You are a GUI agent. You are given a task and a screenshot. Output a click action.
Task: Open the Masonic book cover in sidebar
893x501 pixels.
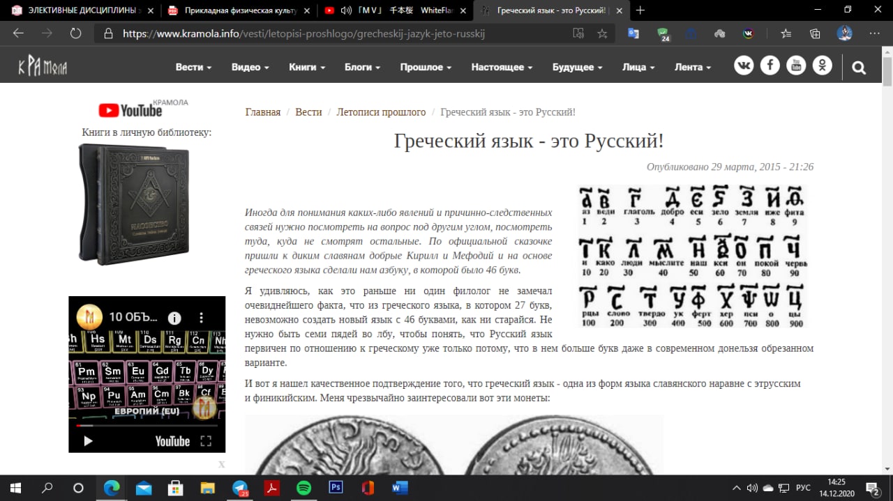click(135, 204)
